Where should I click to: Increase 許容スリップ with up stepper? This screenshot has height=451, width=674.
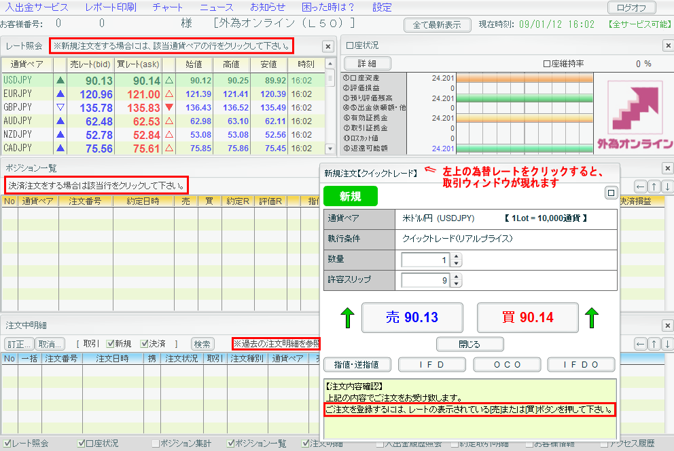click(x=456, y=277)
